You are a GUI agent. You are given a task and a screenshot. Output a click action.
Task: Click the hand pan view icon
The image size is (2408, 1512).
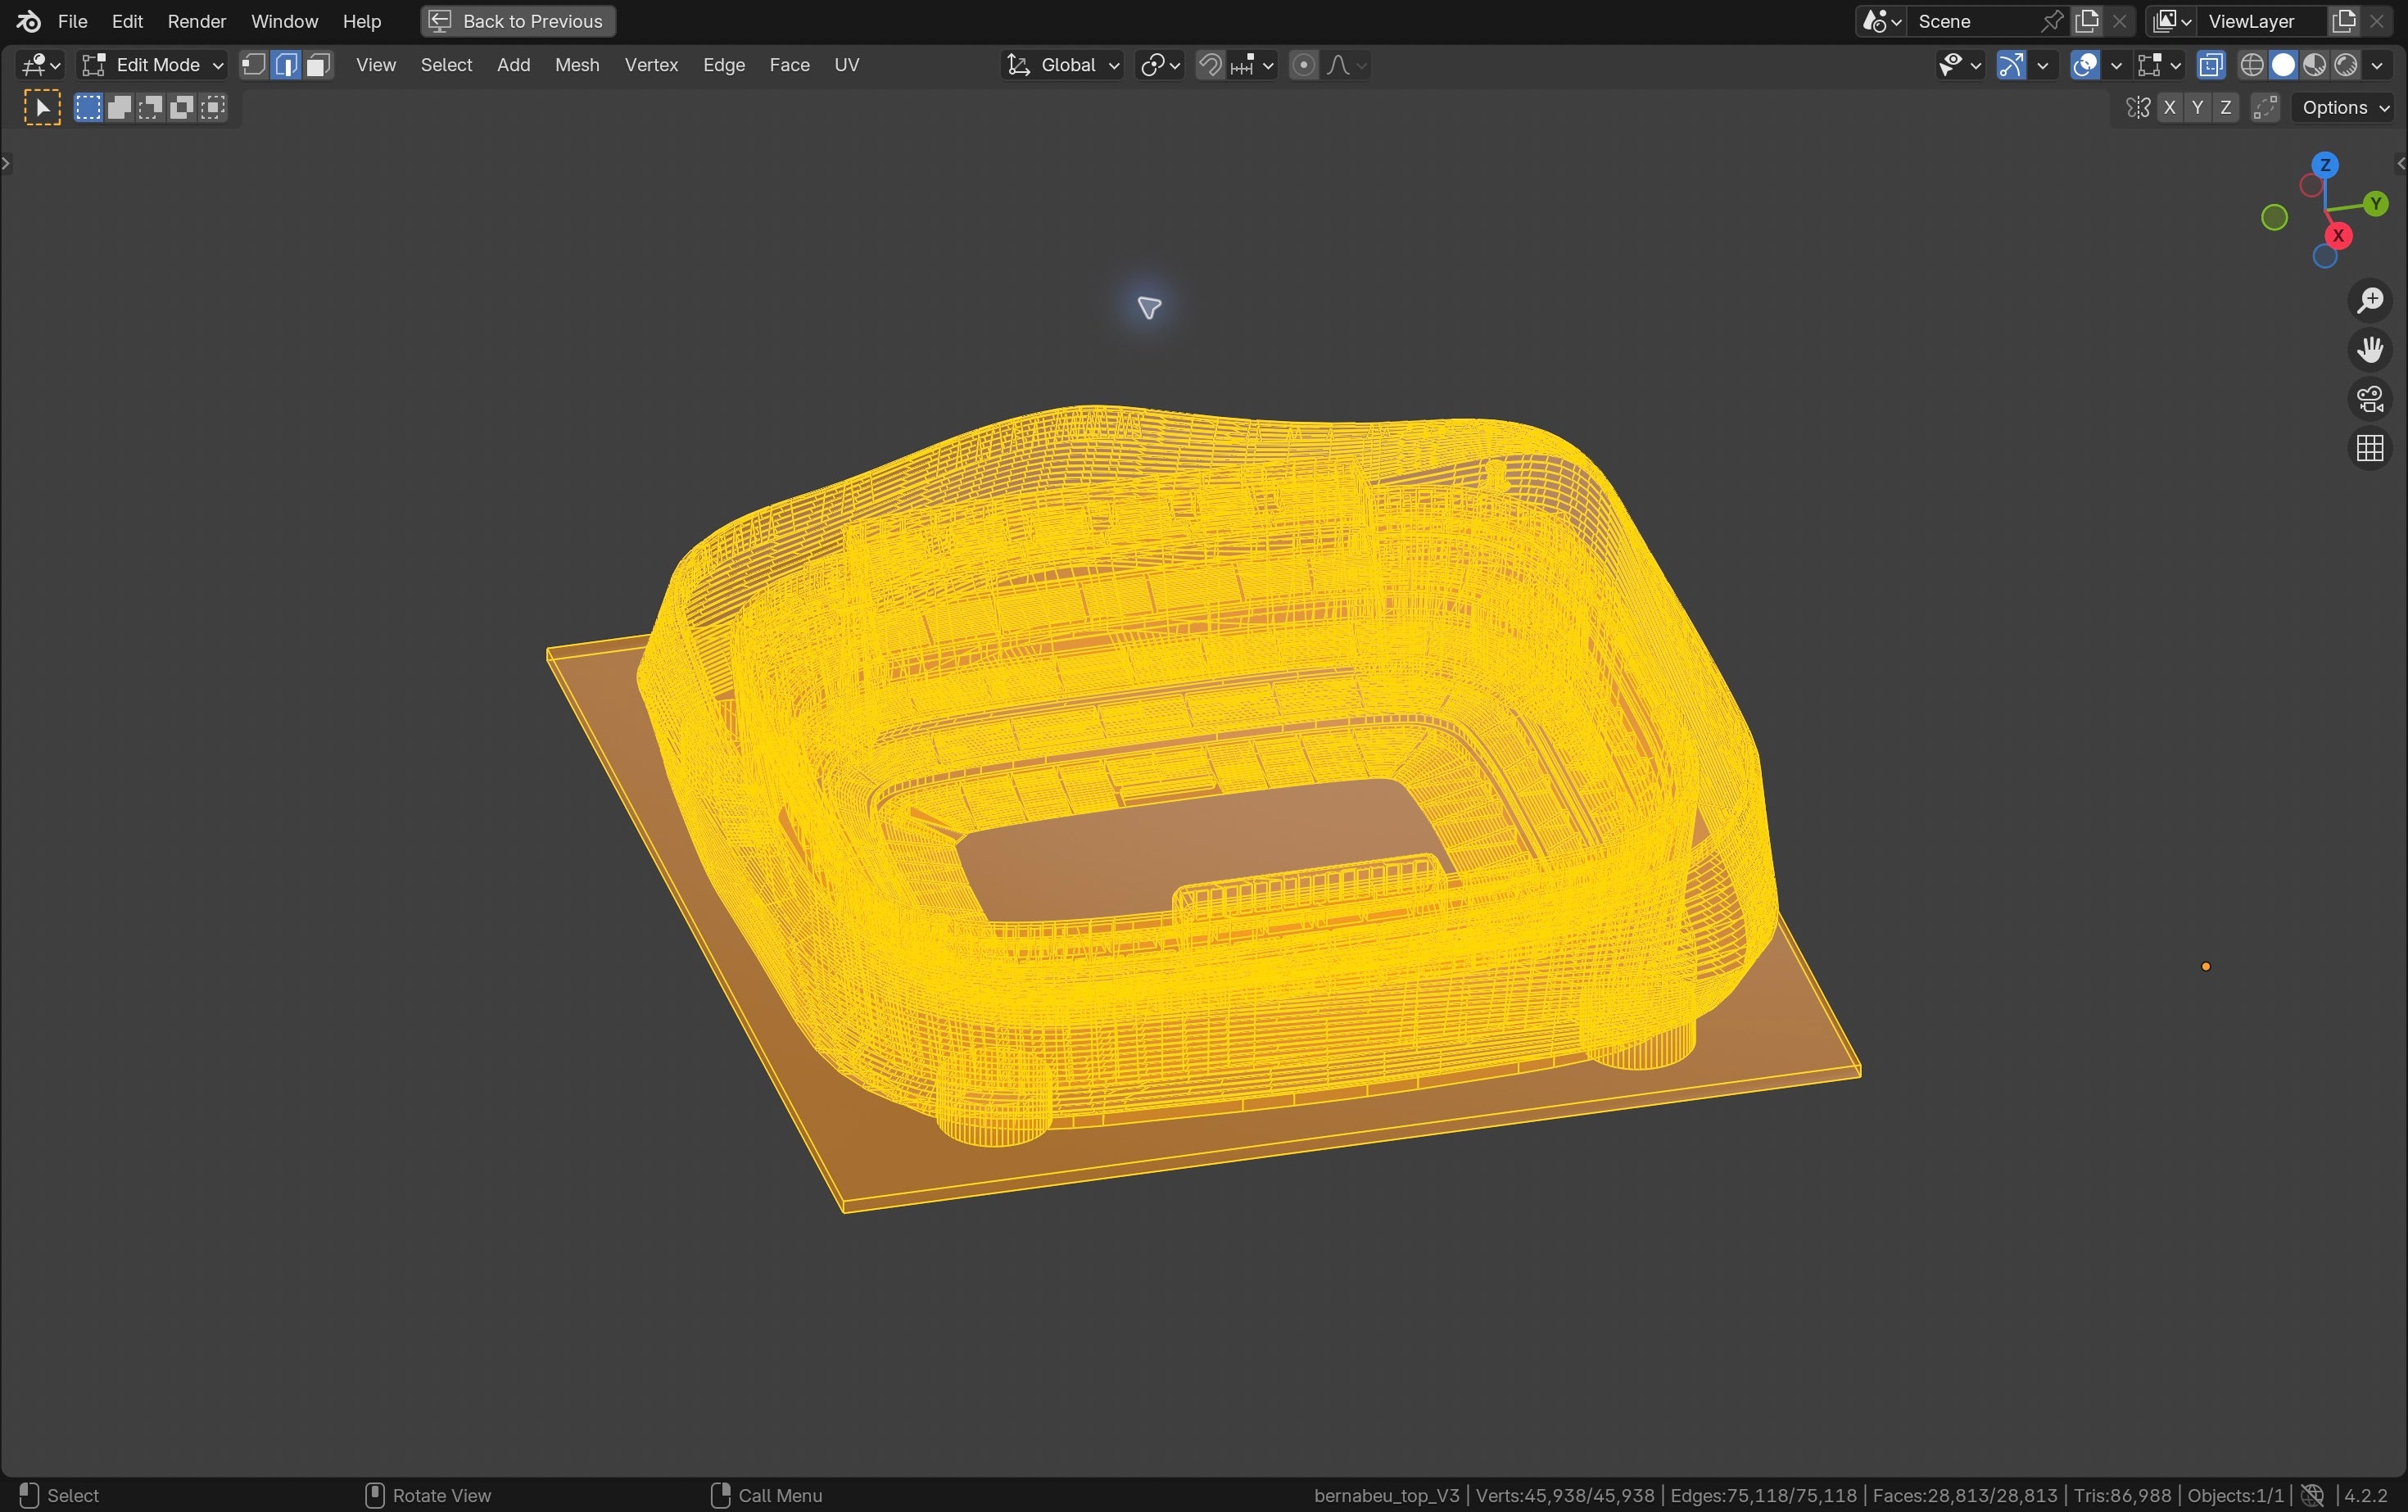(x=2370, y=349)
